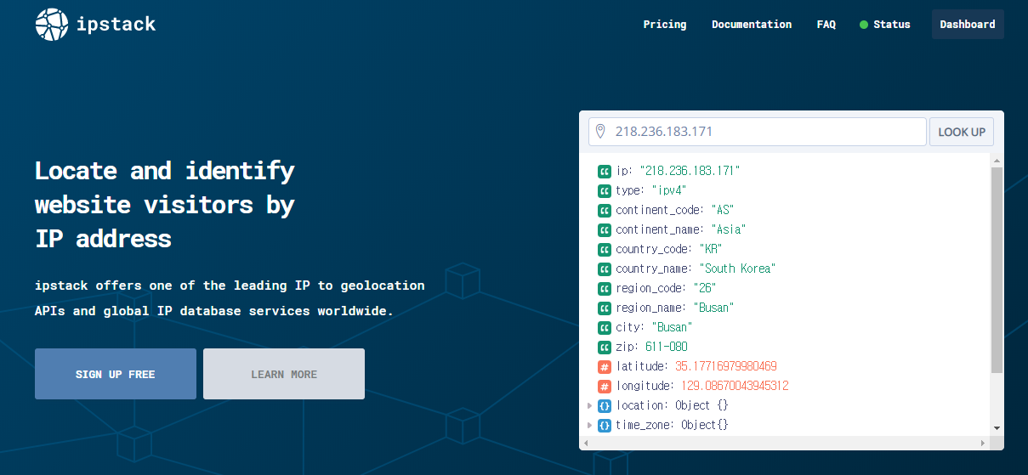Select the region_name value "Busan"

coord(713,308)
